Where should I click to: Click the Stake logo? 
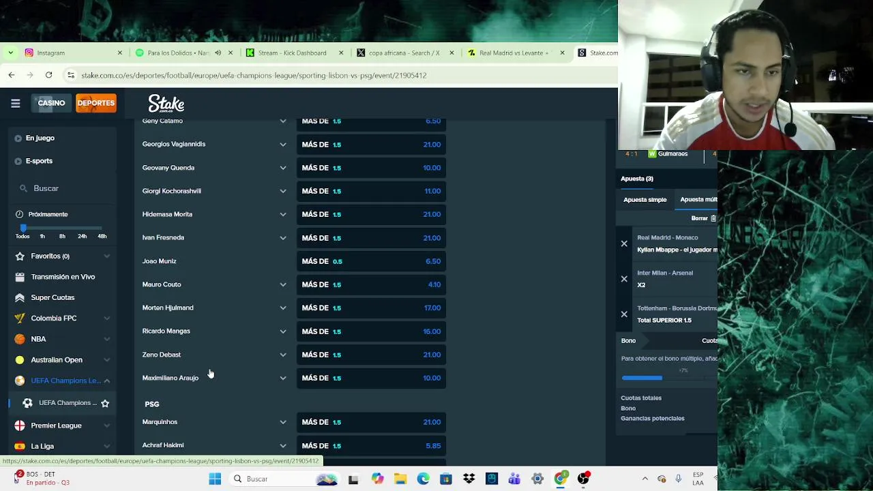pos(166,104)
